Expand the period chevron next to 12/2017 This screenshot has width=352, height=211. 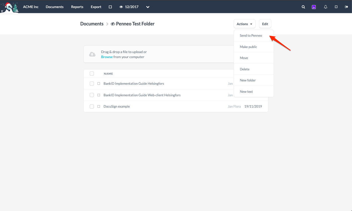click(x=148, y=7)
